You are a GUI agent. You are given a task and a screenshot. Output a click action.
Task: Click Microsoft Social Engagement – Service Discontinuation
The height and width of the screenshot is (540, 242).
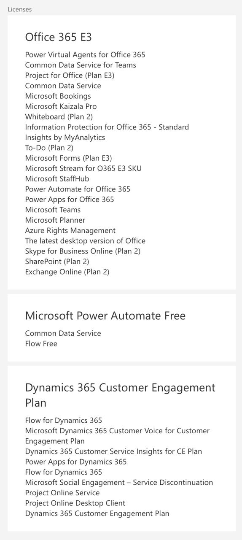click(x=119, y=483)
